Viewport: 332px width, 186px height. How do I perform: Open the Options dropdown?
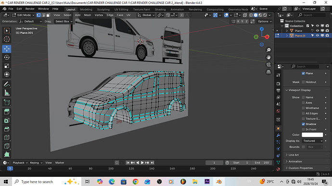[265, 21]
